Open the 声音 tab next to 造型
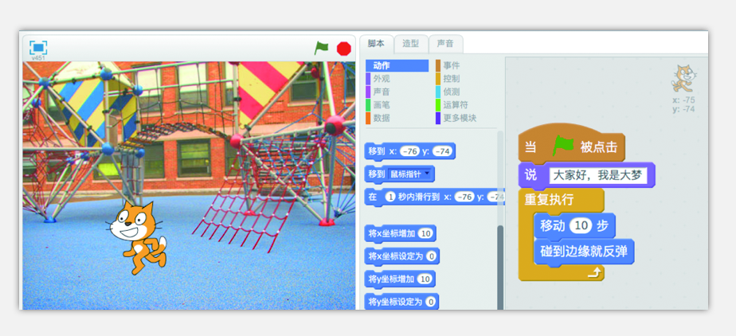 point(446,44)
